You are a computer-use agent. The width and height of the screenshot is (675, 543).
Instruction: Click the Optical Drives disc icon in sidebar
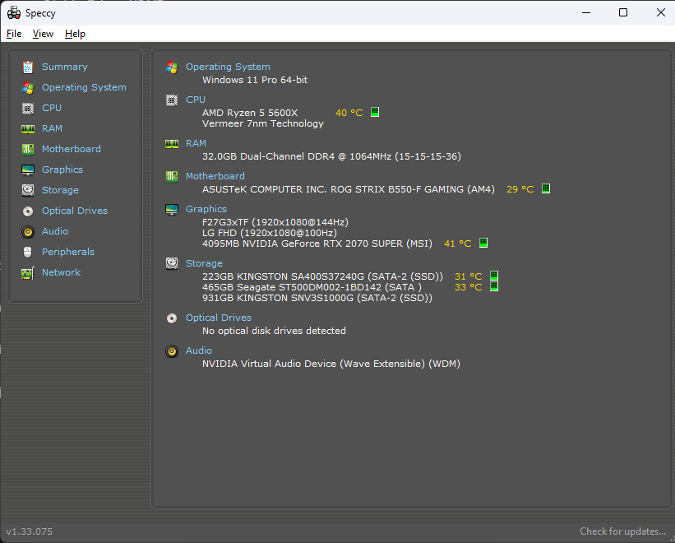click(28, 211)
